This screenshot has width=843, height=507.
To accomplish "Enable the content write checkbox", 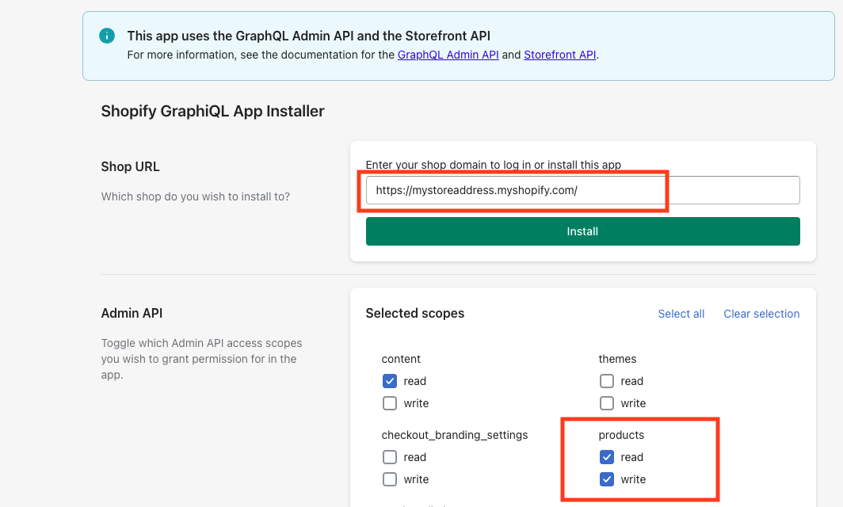I will pyautogui.click(x=390, y=403).
